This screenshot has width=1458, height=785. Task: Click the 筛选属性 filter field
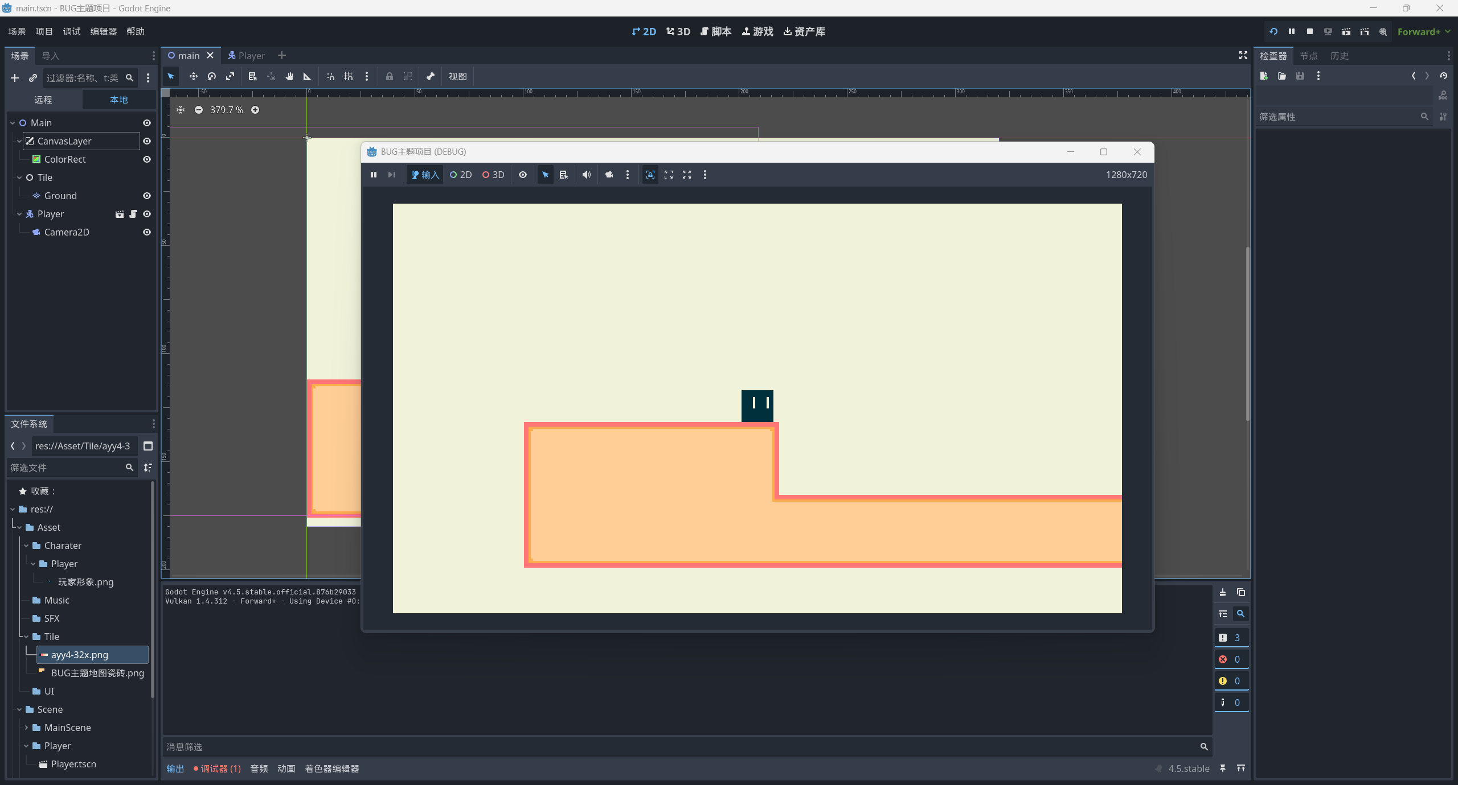(x=1338, y=117)
